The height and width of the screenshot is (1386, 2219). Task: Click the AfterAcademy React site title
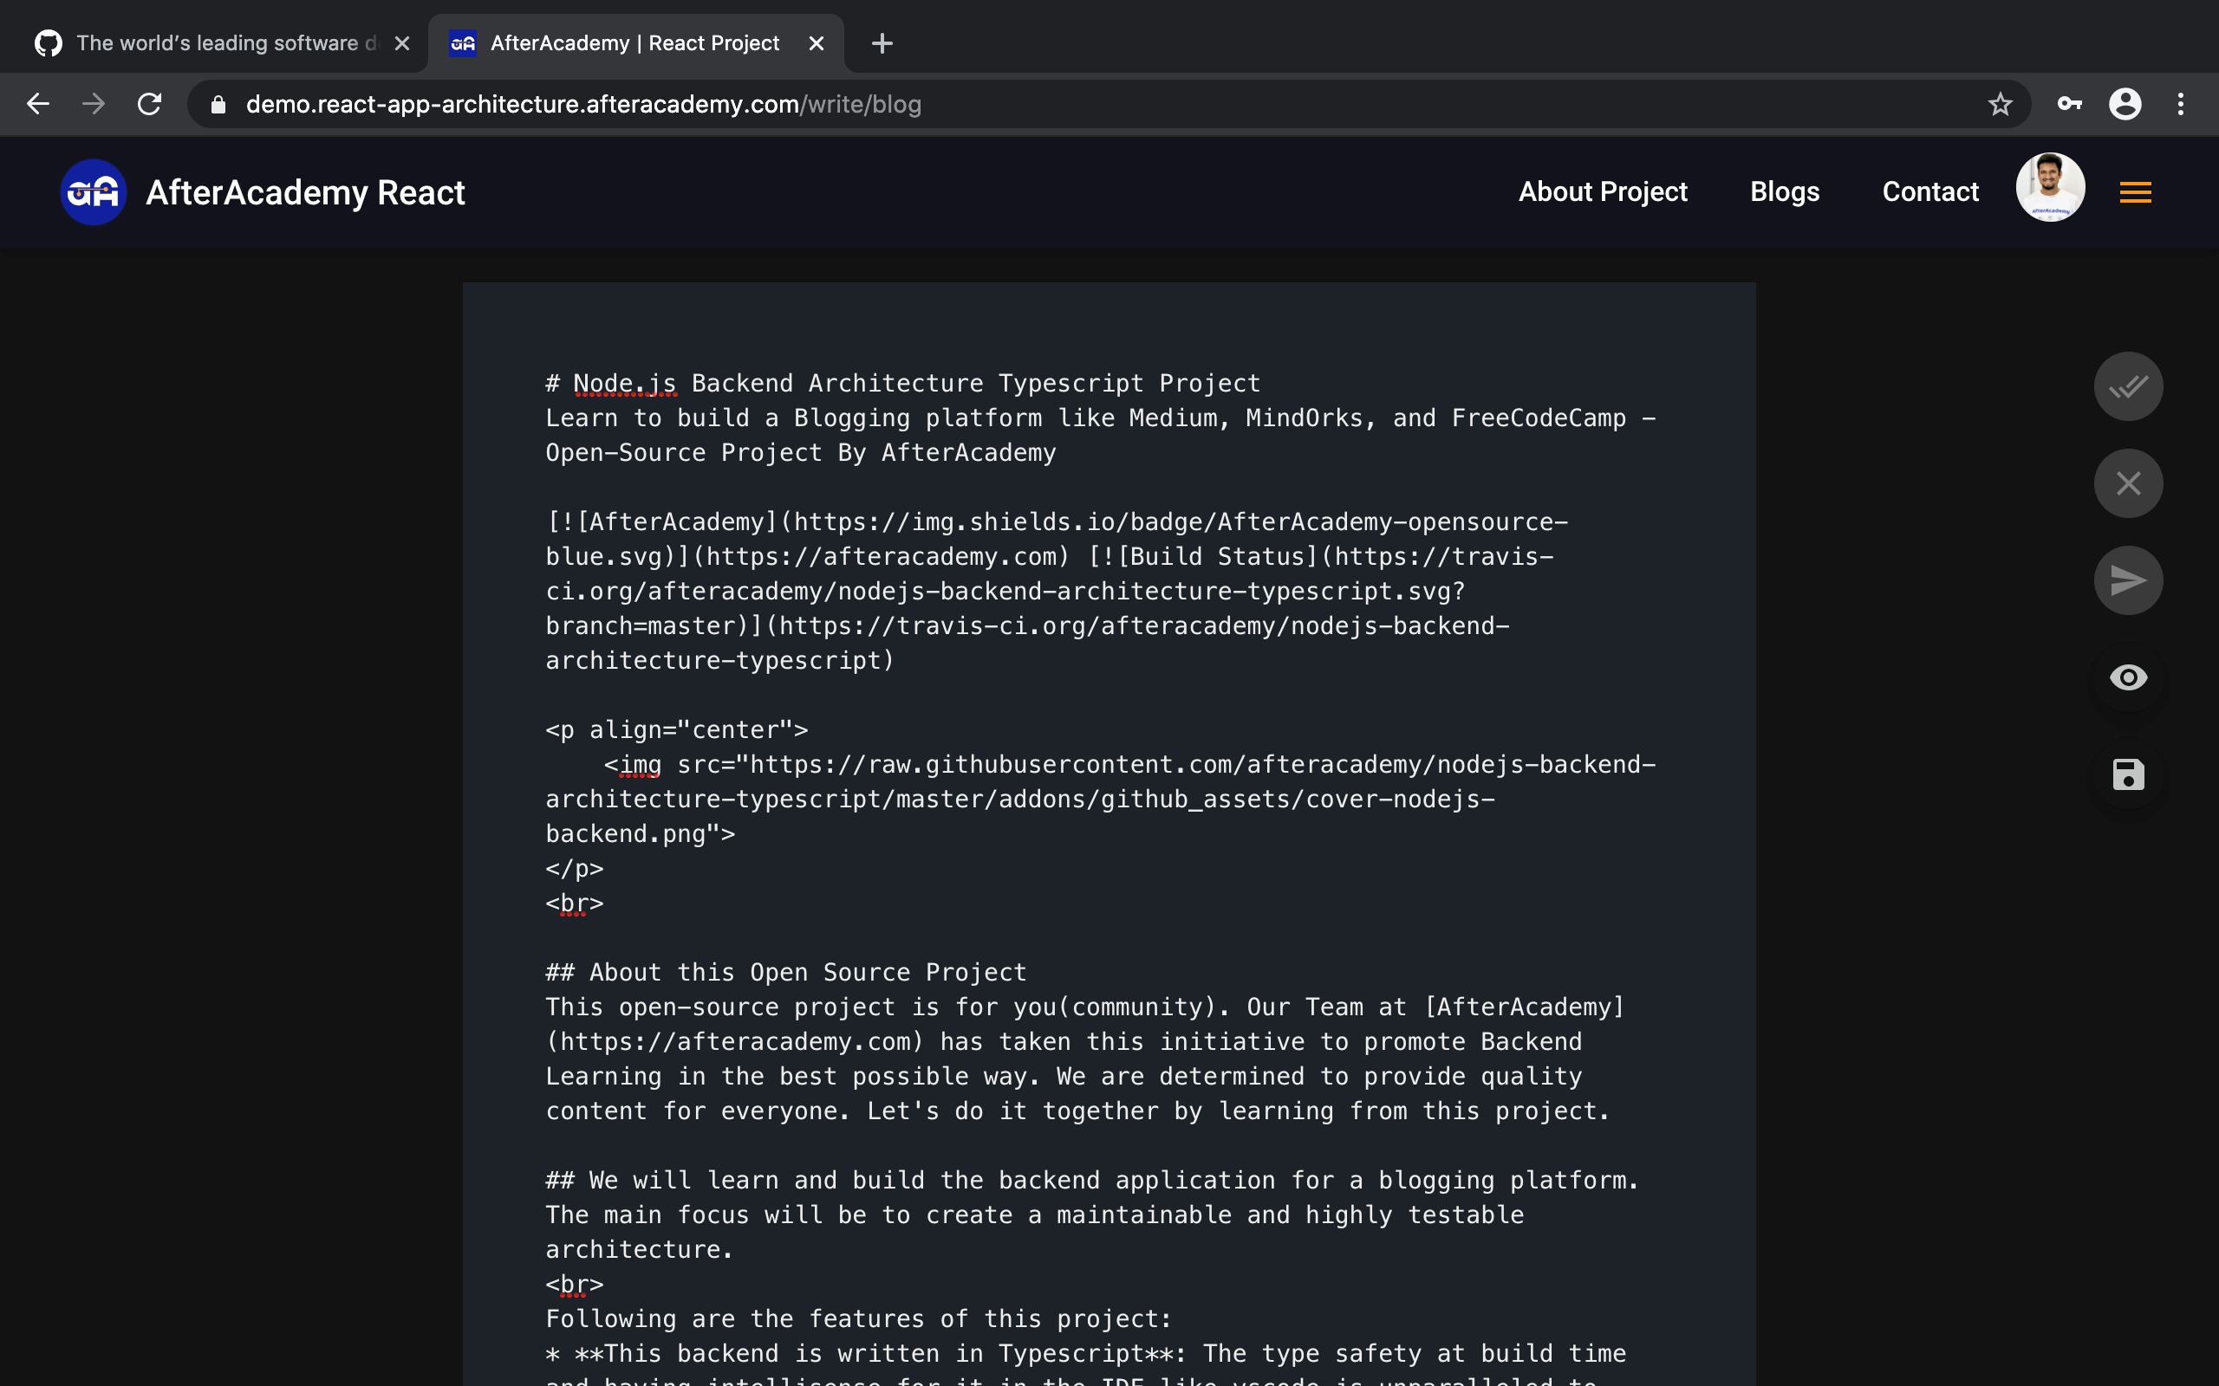[x=305, y=192]
